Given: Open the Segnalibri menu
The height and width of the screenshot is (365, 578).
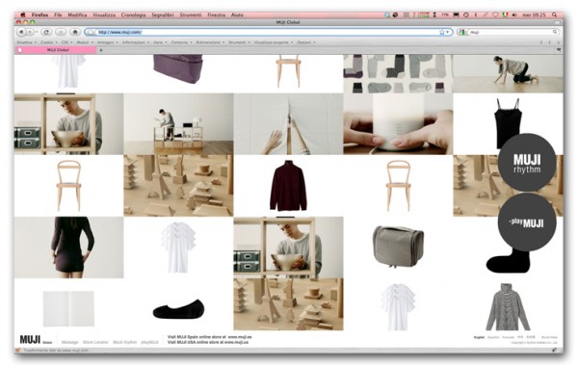Looking at the screenshot, I should coord(163,15).
